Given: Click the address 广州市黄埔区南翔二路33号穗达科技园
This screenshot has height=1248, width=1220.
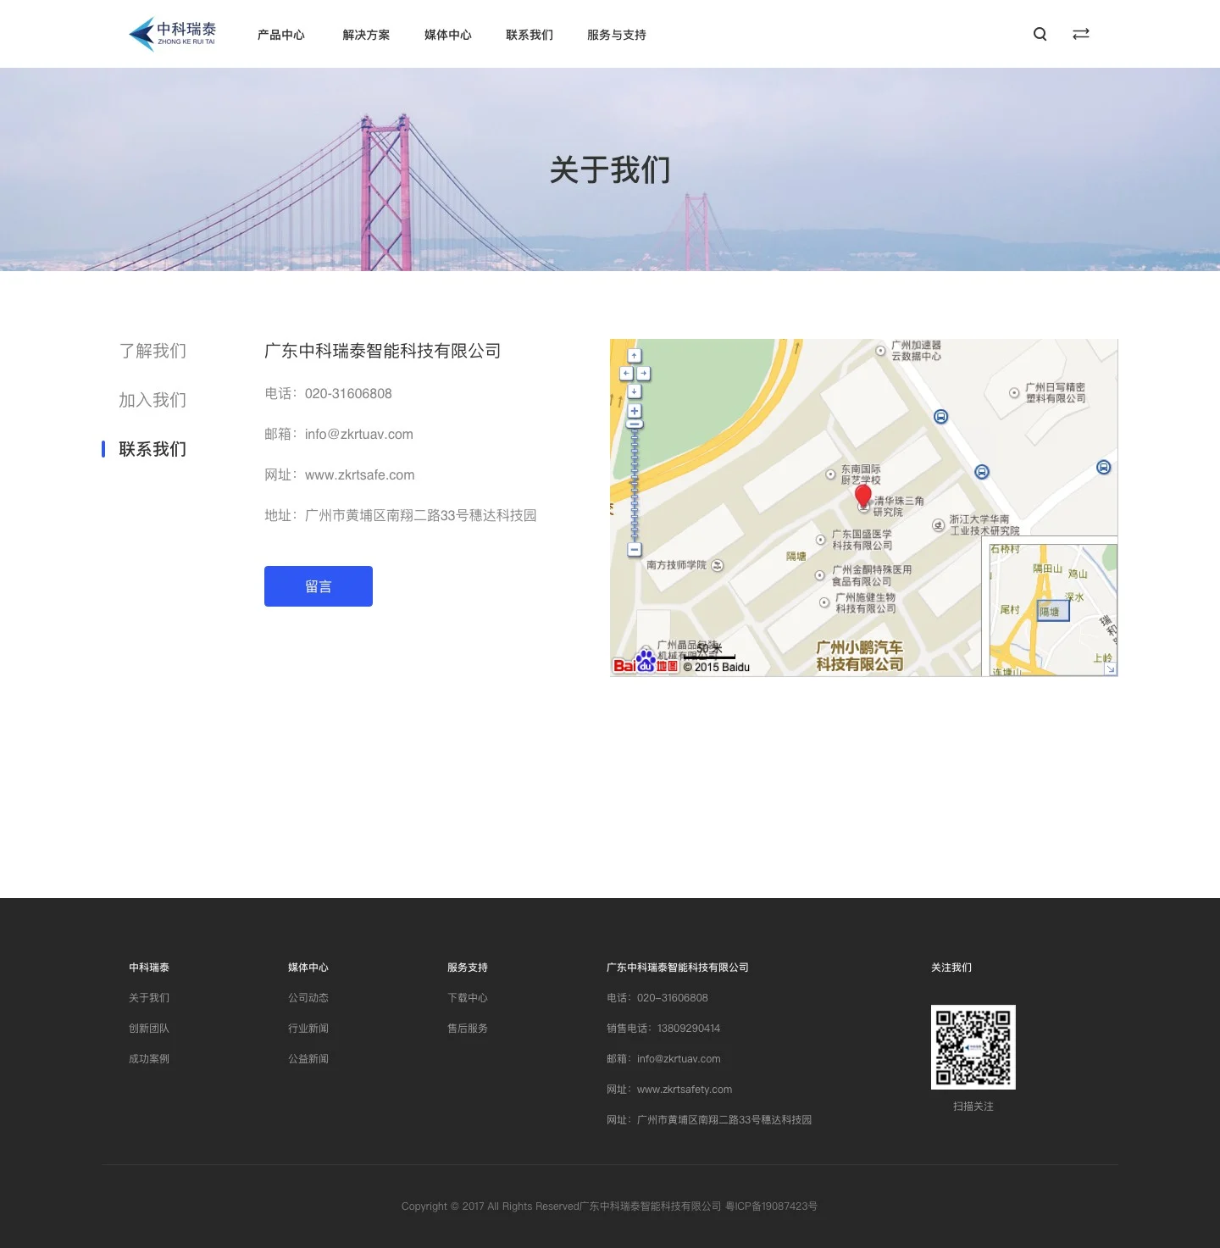Looking at the screenshot, I should [x=420, y=516].
